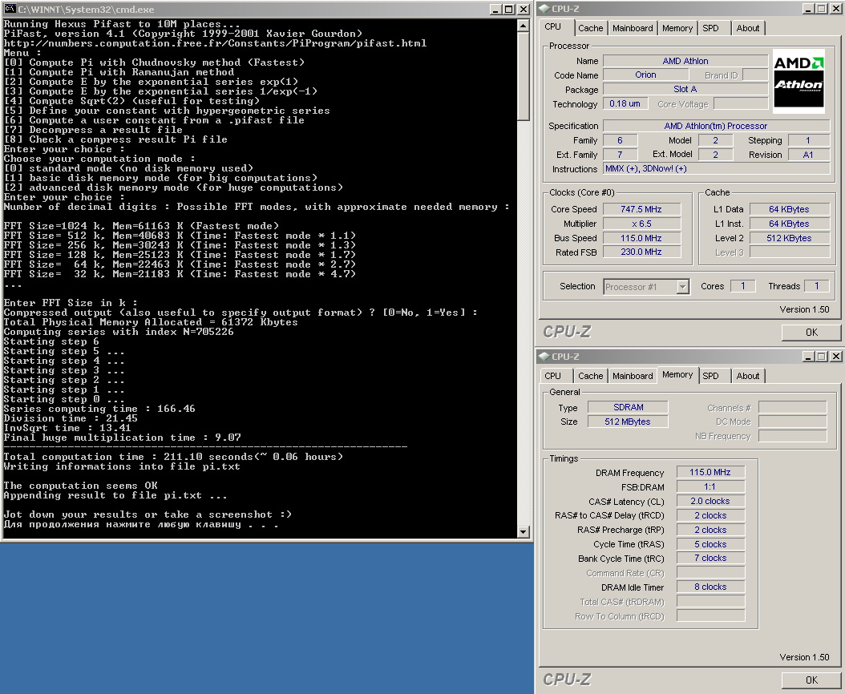Viewport: 845px width, 694px height.
Task: Click the AMD Athlon logo image
Action: 799,81
